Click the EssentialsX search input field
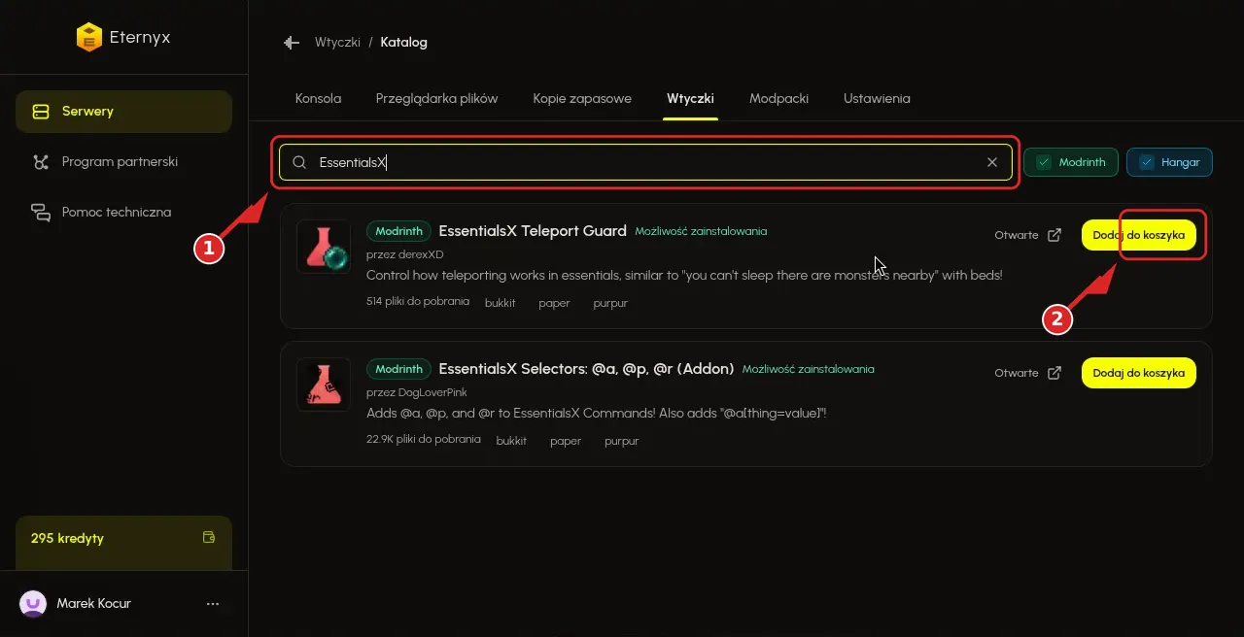 tap(645, 162)
